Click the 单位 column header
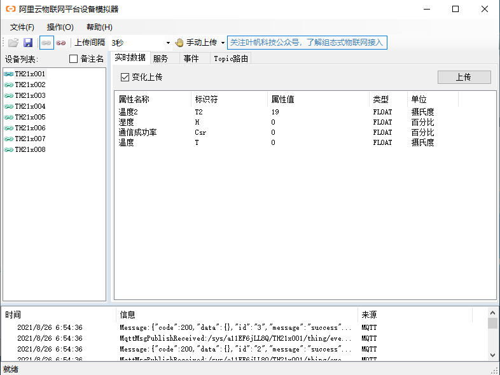 click(x=433, y=99)
